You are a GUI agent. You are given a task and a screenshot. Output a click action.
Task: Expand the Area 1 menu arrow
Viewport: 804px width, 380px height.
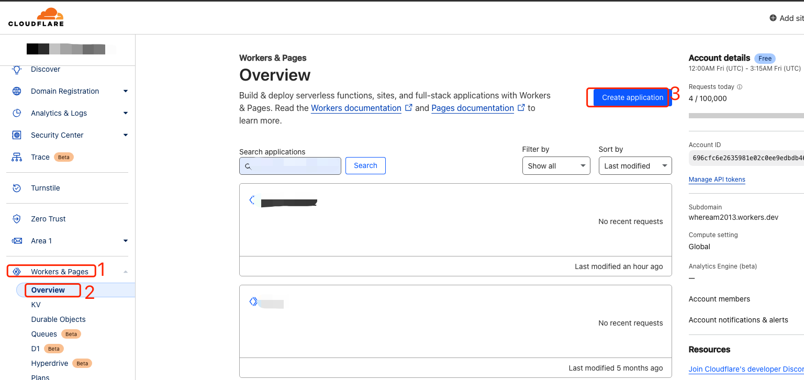(126, 241)
